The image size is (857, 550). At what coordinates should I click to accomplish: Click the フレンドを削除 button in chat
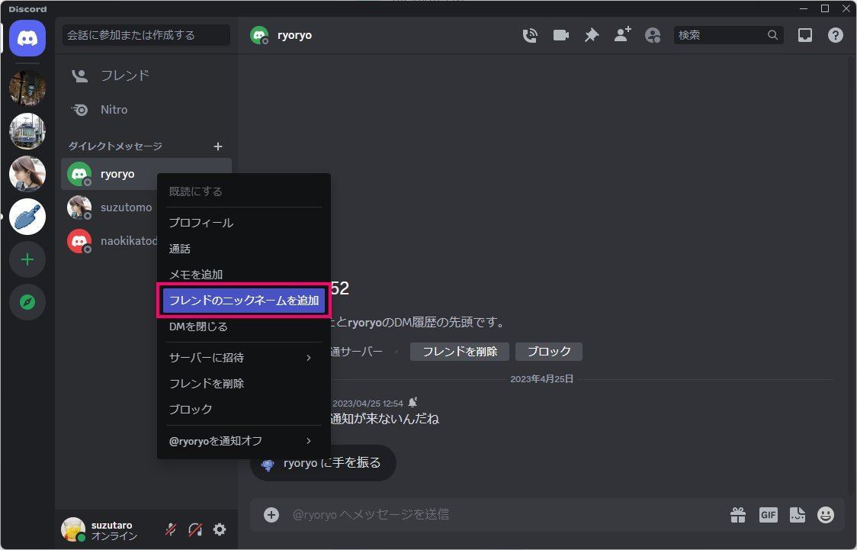(x=460, y=352)
